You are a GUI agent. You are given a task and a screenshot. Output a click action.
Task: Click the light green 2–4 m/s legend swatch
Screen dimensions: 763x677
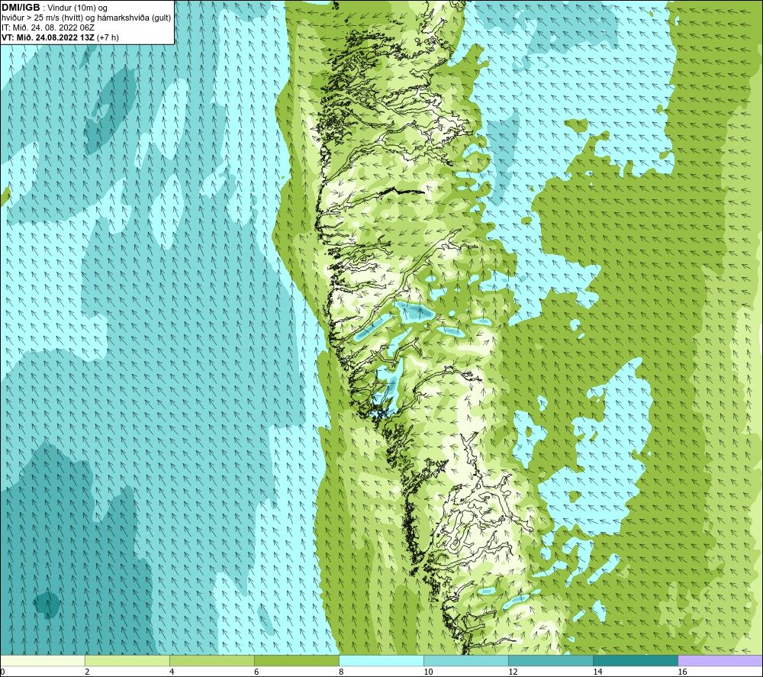(127, 660)
